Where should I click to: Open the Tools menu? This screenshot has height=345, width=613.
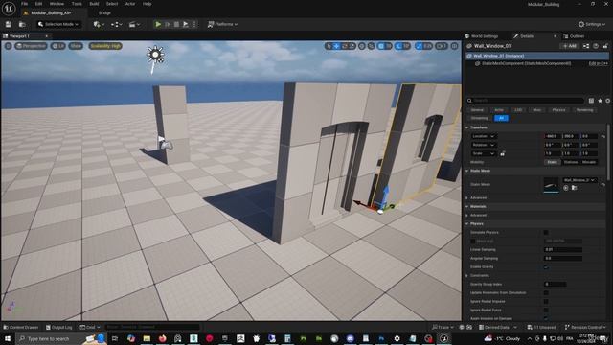tap(77, 4)
